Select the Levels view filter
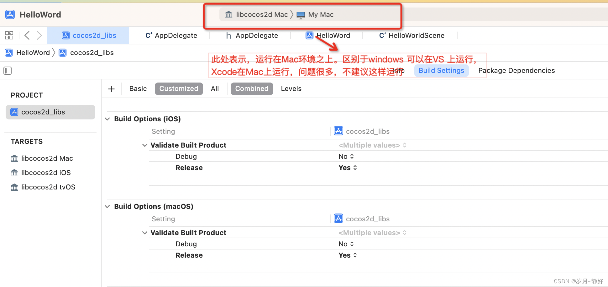Screen dimensions: 608x287 click(291, 88)
